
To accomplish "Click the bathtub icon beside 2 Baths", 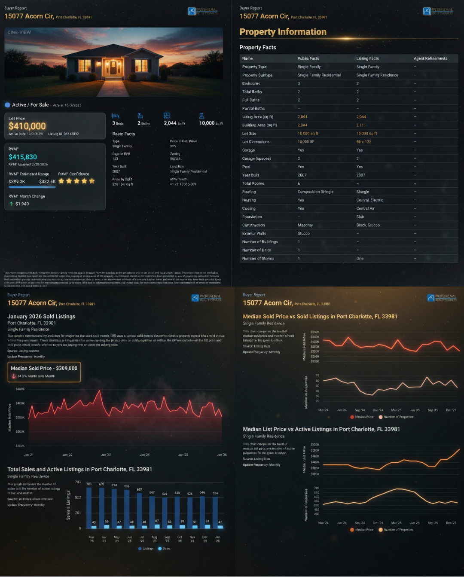I will click(x=140, y=115).
